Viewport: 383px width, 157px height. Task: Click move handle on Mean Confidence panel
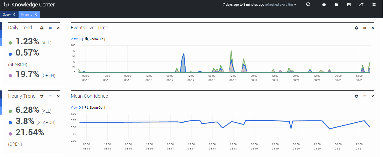tap(365, 96)
